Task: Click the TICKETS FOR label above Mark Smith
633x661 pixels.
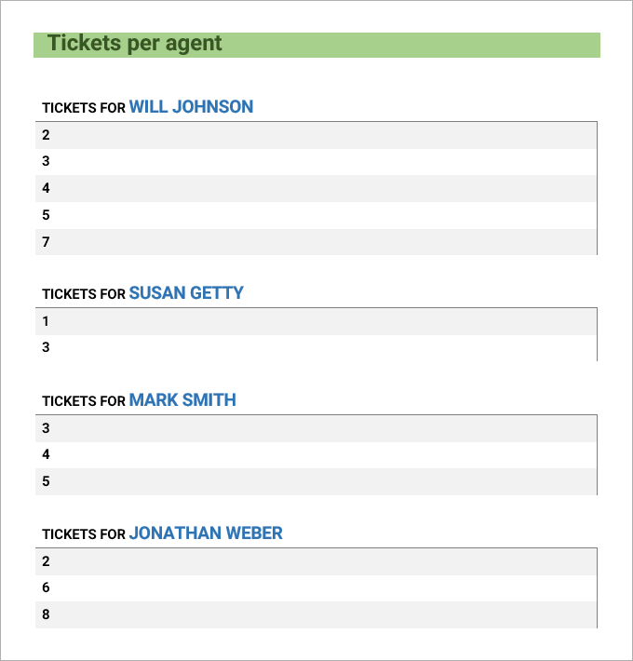Action: click(84, 401)
